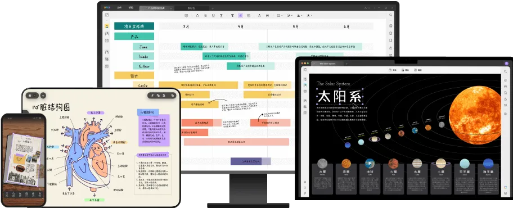The height and width of the screenshot is (208, 513).
Task: Click the undo arrow on tablet app
Action: point(43,96)
